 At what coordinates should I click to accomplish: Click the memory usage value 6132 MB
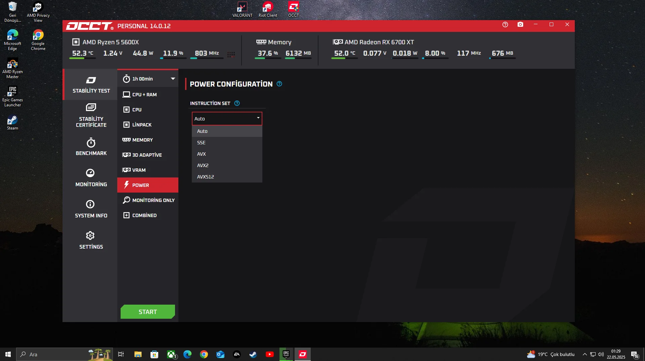coord(298,53)
